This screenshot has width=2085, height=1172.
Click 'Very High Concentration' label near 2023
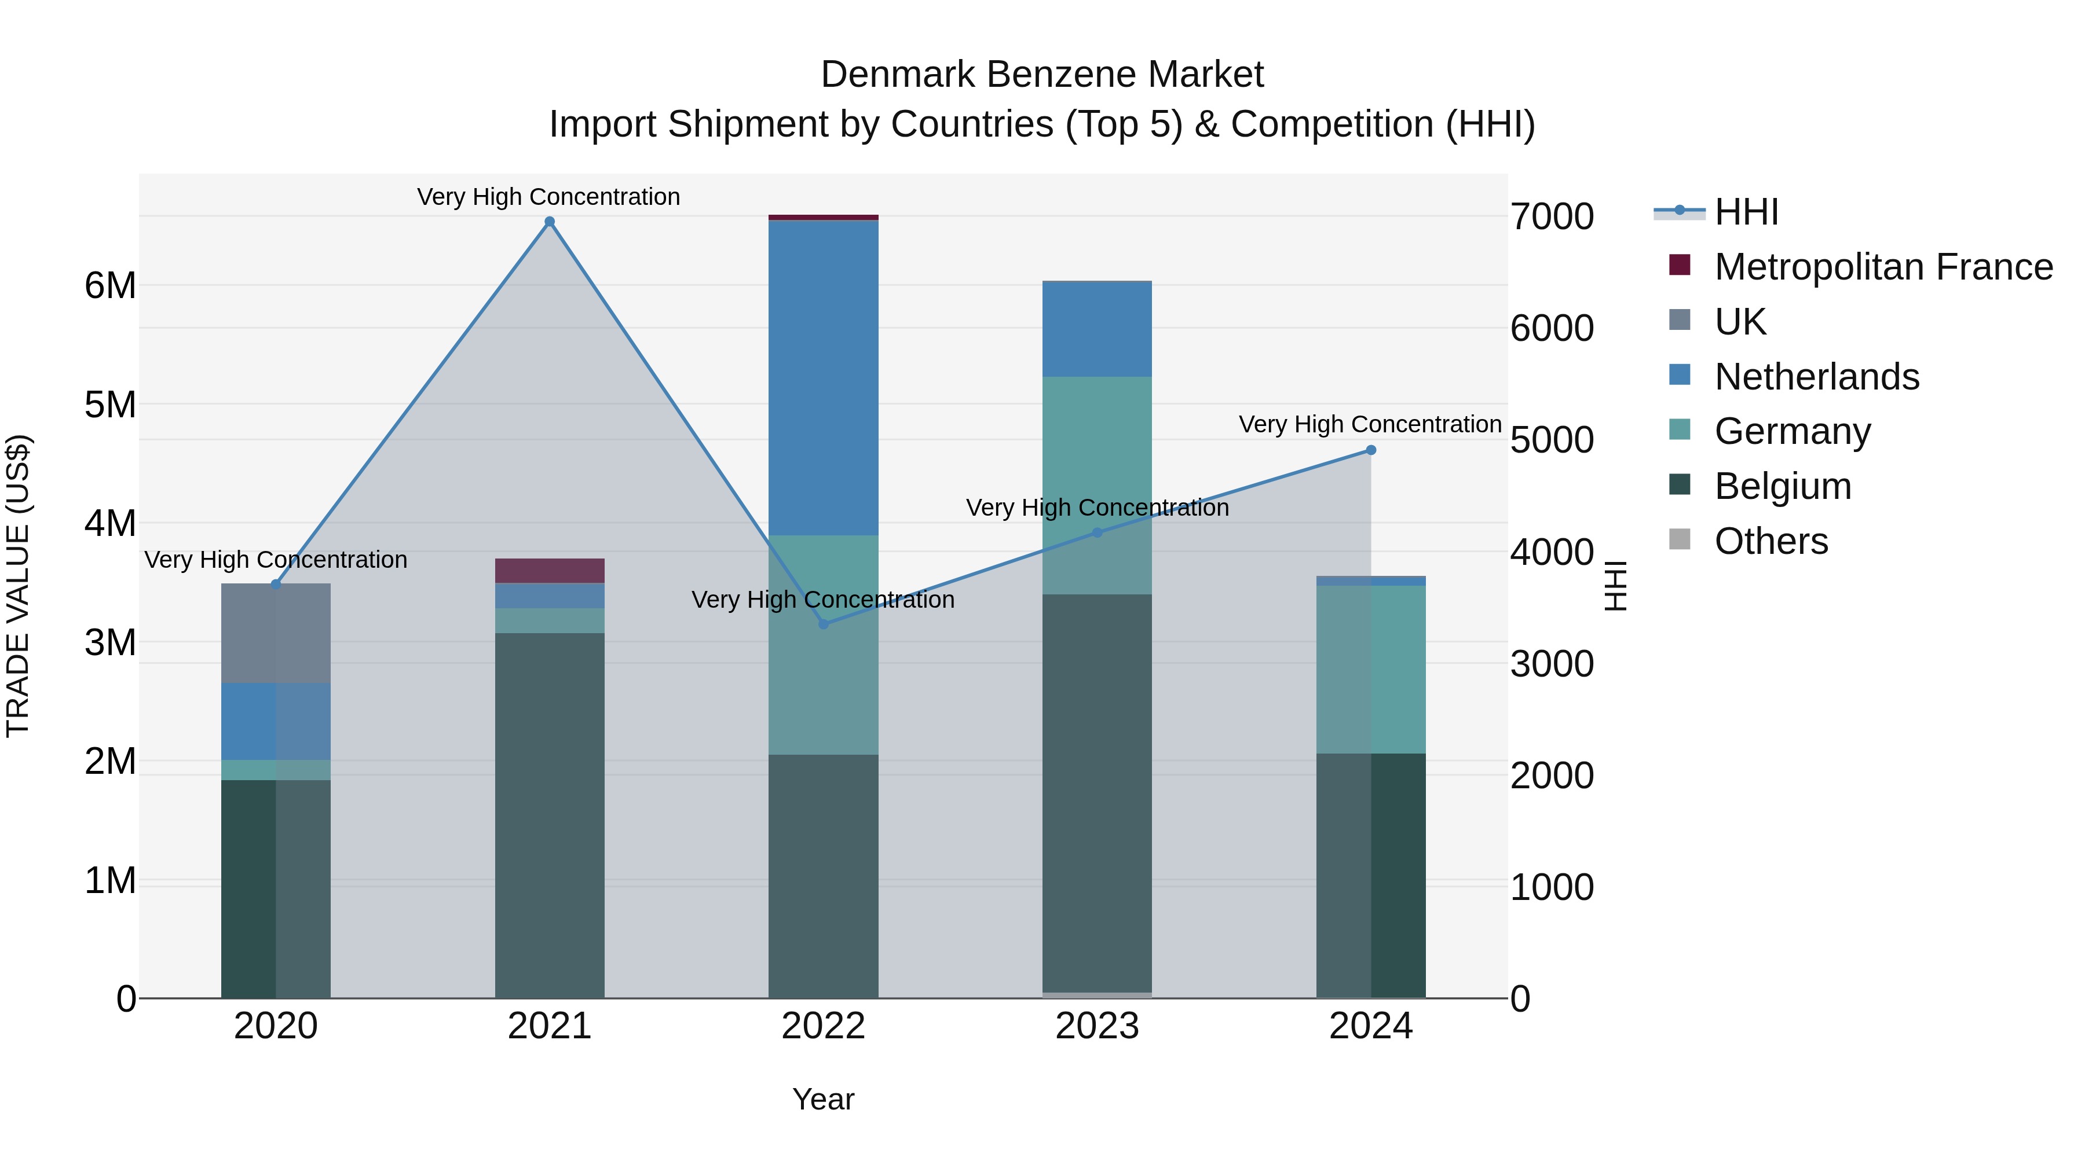(1098, 507)
